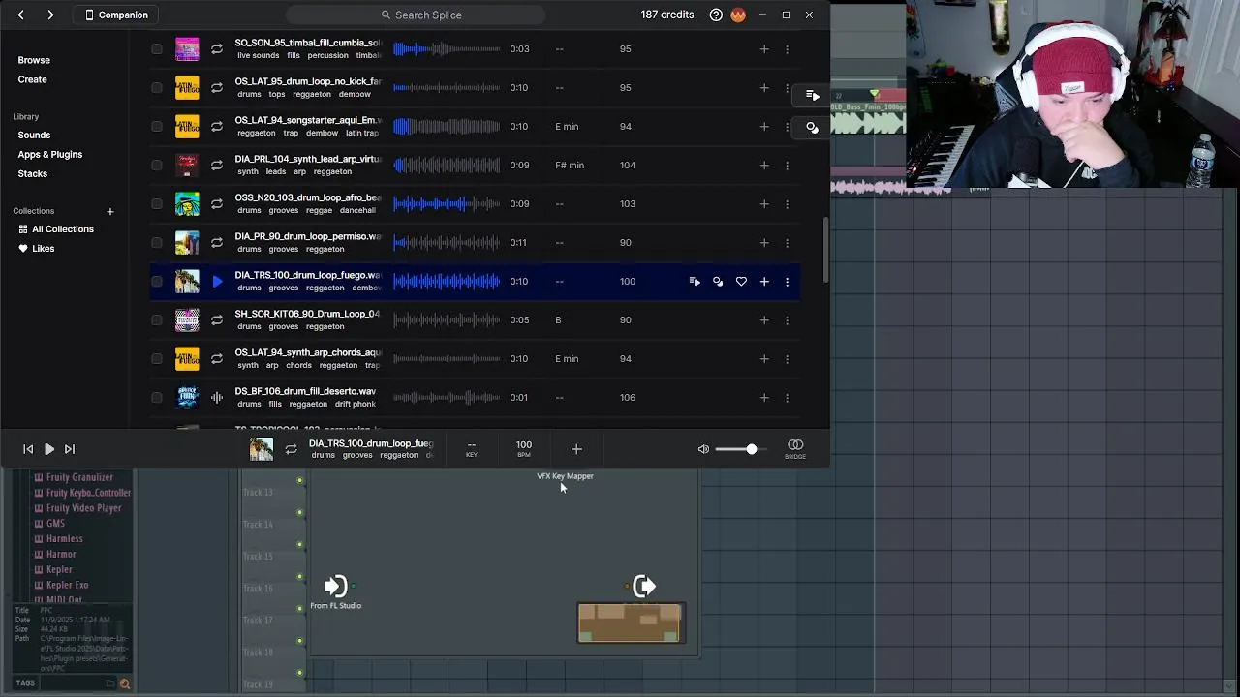Open more options for SH_SOR_KIT06_90 row
1240x697 pixels.
(787, 319)
